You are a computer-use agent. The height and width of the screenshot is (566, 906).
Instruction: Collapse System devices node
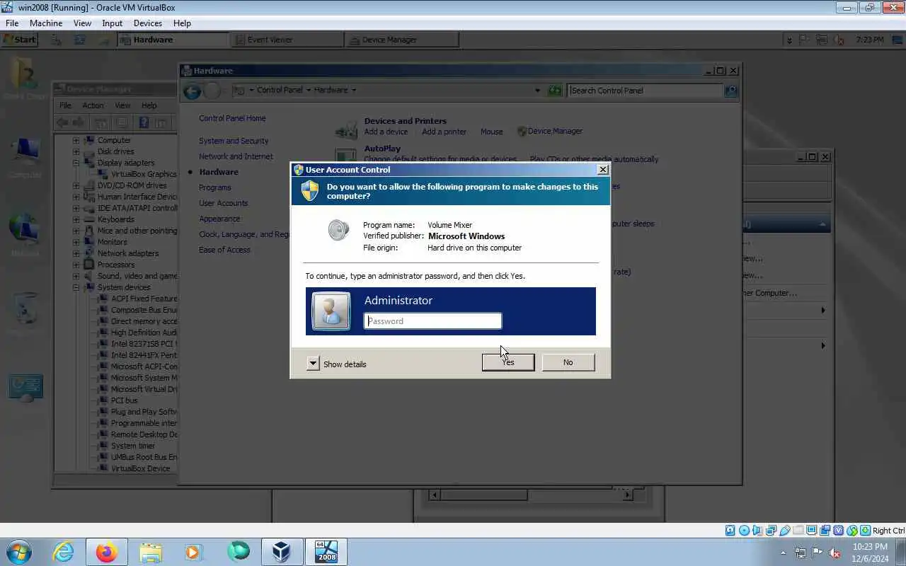coord(76,287)
